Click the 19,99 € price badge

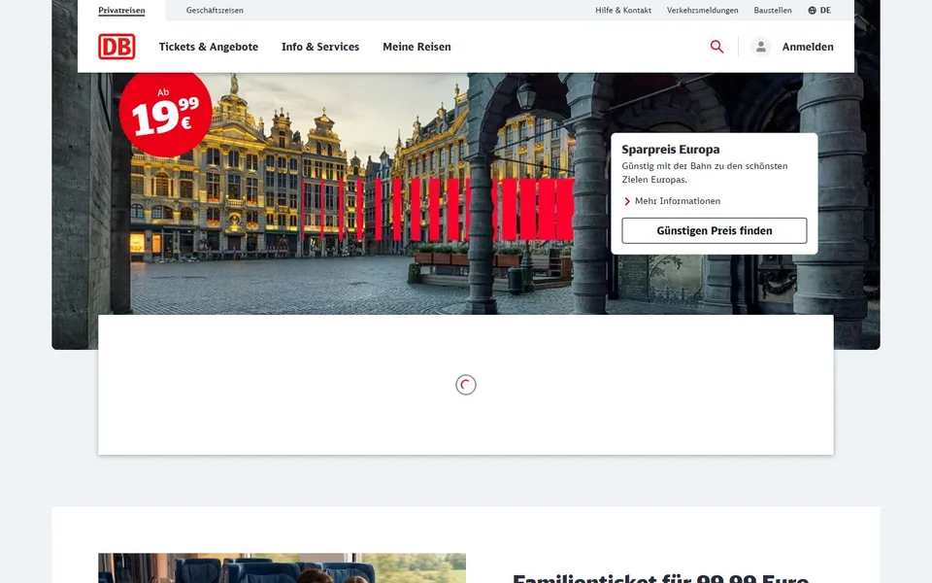click(x=165, y=113)
